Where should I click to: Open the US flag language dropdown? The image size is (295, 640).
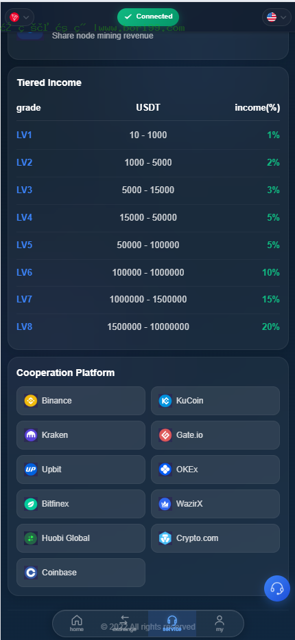pyautogui.click(x=276, y=17)
